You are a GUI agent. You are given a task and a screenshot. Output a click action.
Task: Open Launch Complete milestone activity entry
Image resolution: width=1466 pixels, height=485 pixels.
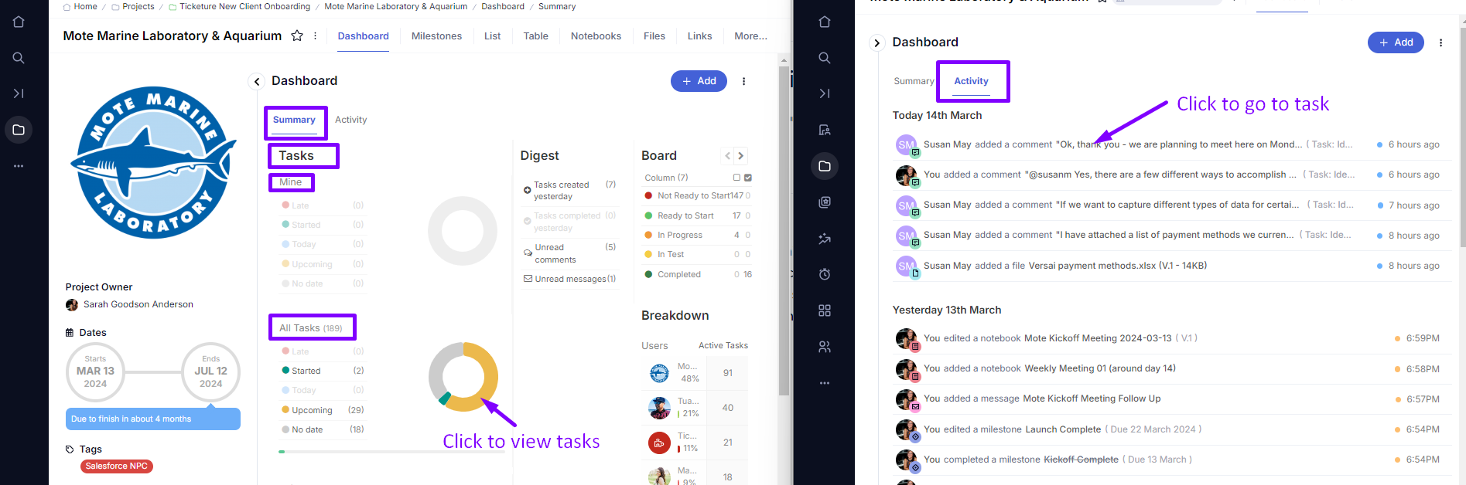(x=1063, y=429)
